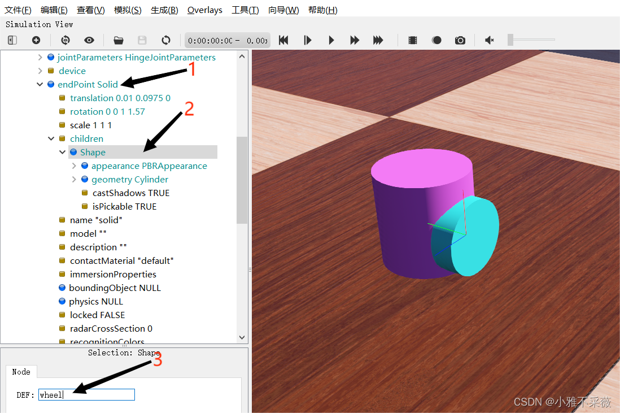Open world file with folder icon
The image size is (620, 413).
[118, 40]
